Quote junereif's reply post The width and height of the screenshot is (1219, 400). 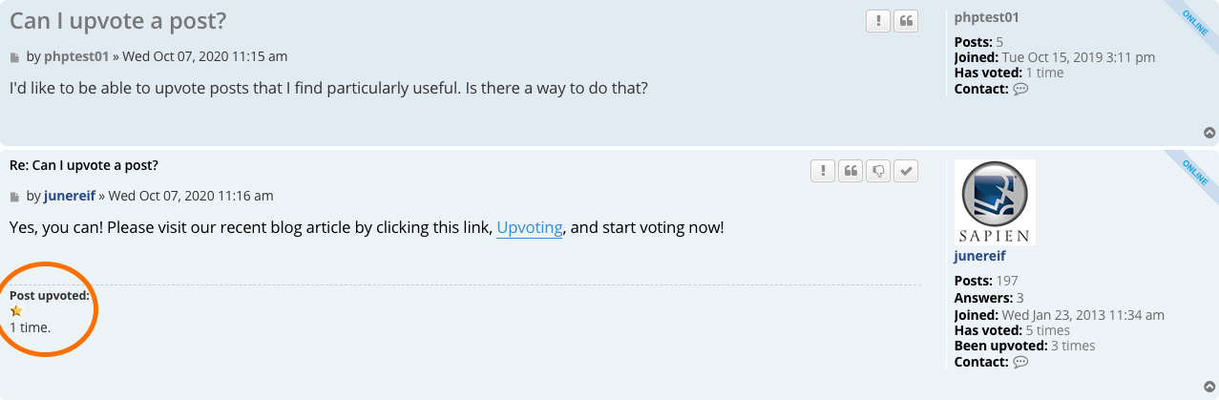coord(851,171)
